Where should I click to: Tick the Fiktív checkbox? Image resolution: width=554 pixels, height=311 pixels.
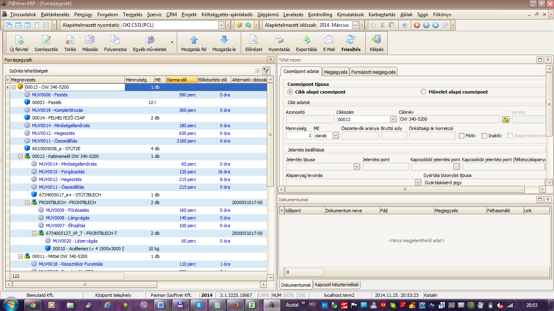pyautogui.click(x=462, y=136)
